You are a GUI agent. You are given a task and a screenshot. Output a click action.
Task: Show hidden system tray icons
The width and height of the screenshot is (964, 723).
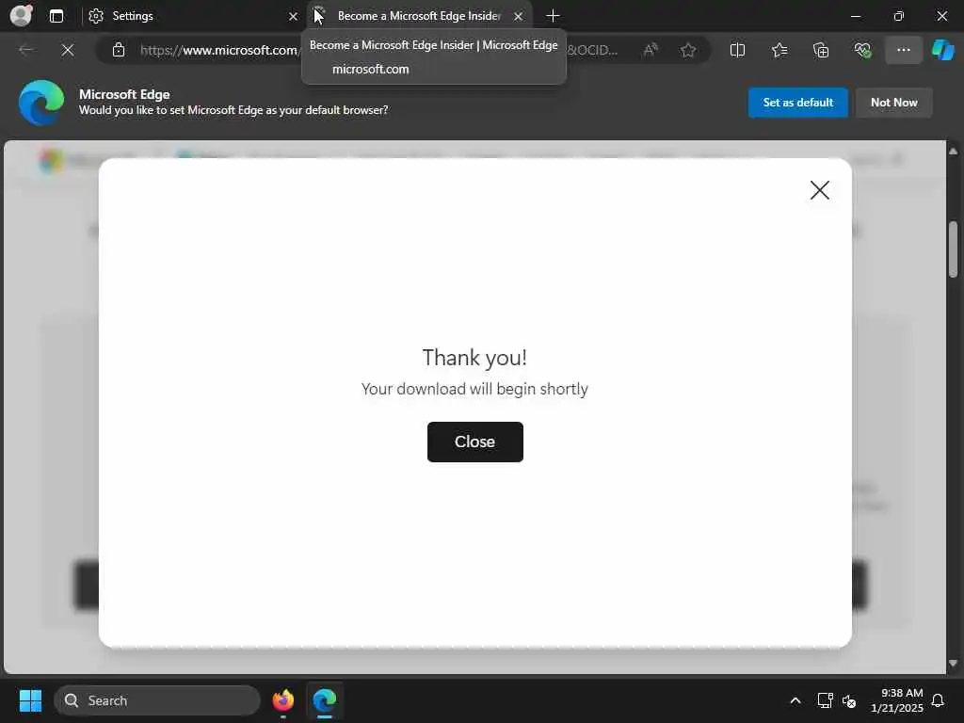[x=795, y=700]
